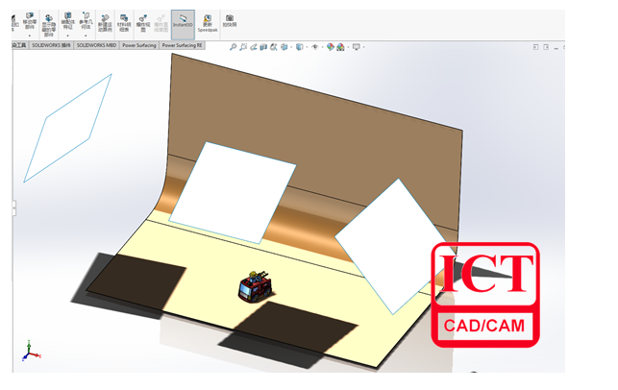This screenshot has width=618, height=390.
Task: Toggle the Instant3D tool
Action: (183, 23)
